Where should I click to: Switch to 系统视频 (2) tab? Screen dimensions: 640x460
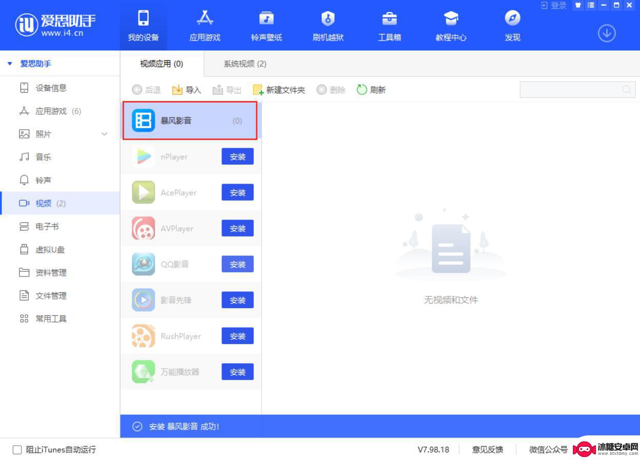(x=245, y=64)
